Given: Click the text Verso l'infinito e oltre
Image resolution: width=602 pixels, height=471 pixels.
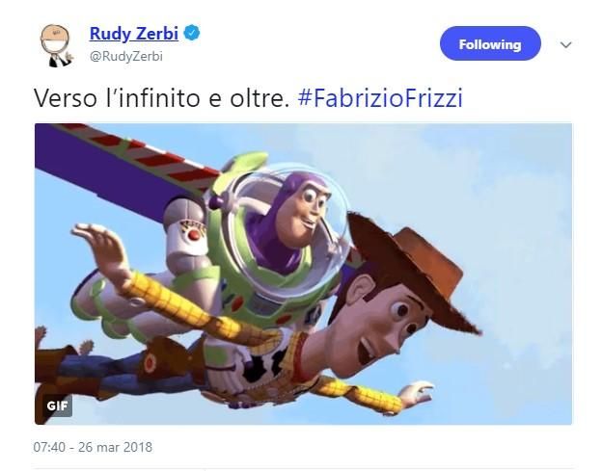Looking at the screenshot, I should (161, 98).
